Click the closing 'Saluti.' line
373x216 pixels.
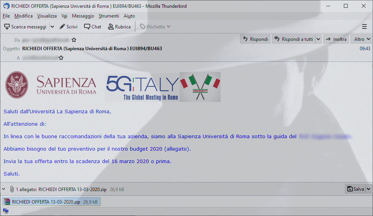[x=11, y=174]
